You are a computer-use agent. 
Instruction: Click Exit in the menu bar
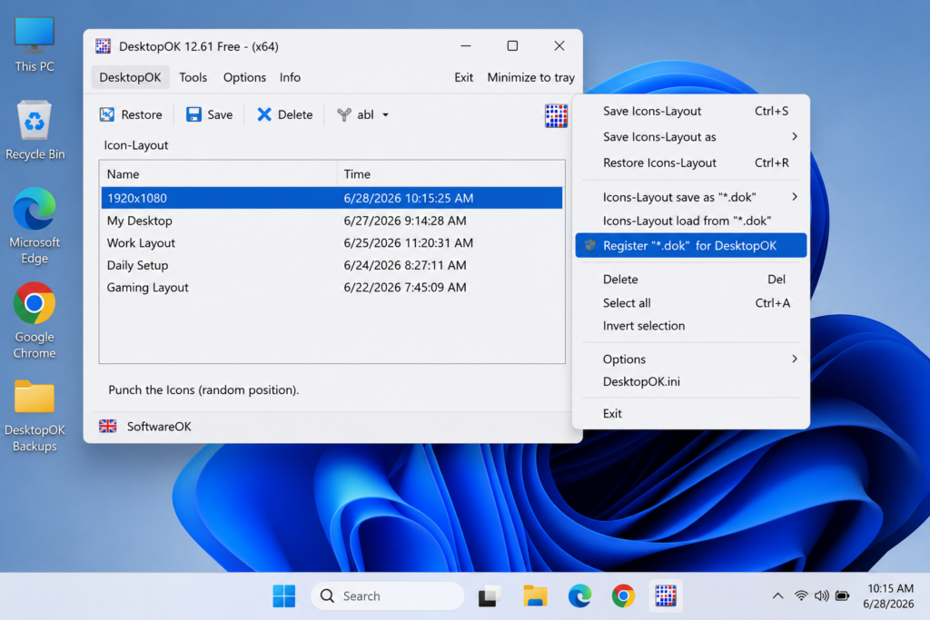point(464,77)
